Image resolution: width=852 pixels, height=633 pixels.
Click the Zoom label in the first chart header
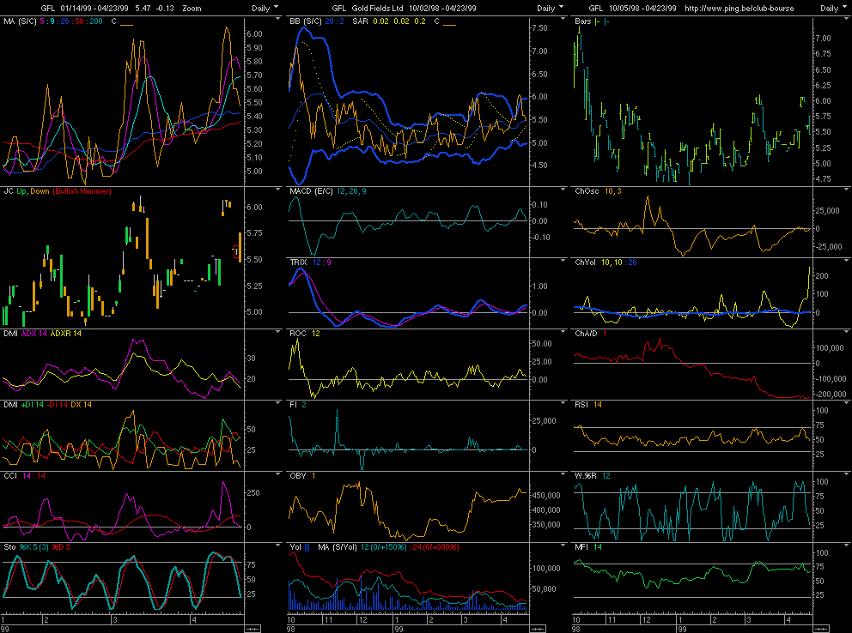pos(192,8)
